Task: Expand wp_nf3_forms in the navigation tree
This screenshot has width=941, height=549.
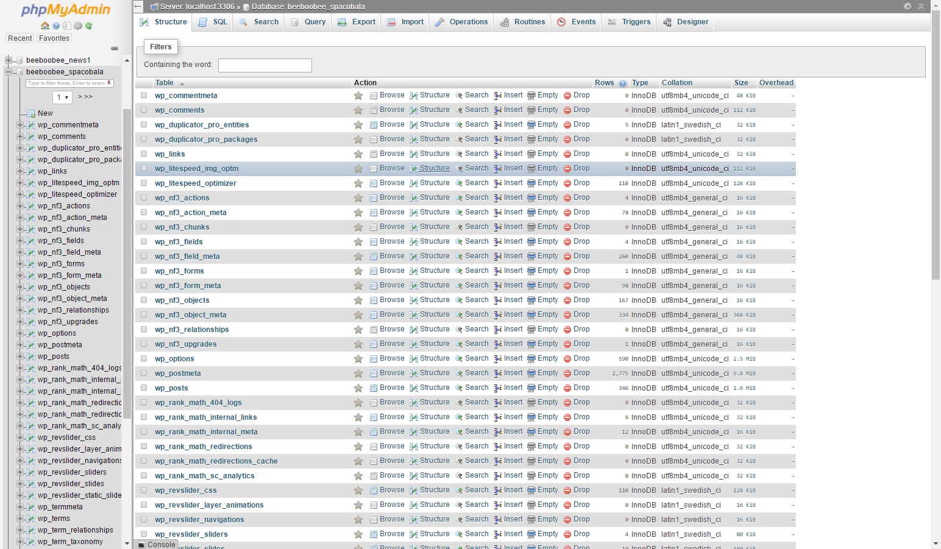Action: 20,264
